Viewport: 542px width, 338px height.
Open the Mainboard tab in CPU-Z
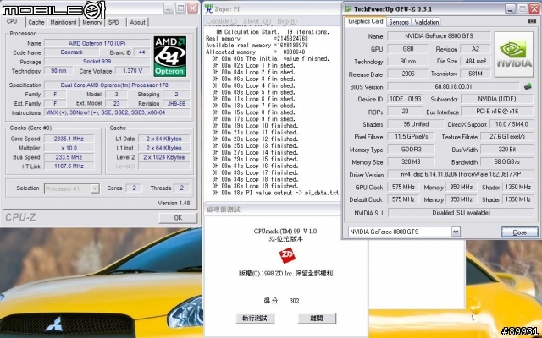(64, 22)
